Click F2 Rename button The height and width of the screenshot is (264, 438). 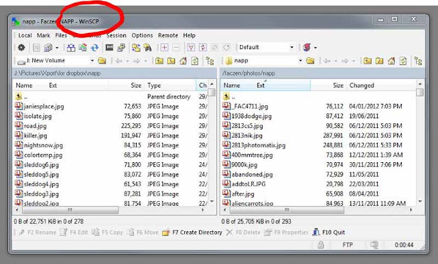[38, 233]
